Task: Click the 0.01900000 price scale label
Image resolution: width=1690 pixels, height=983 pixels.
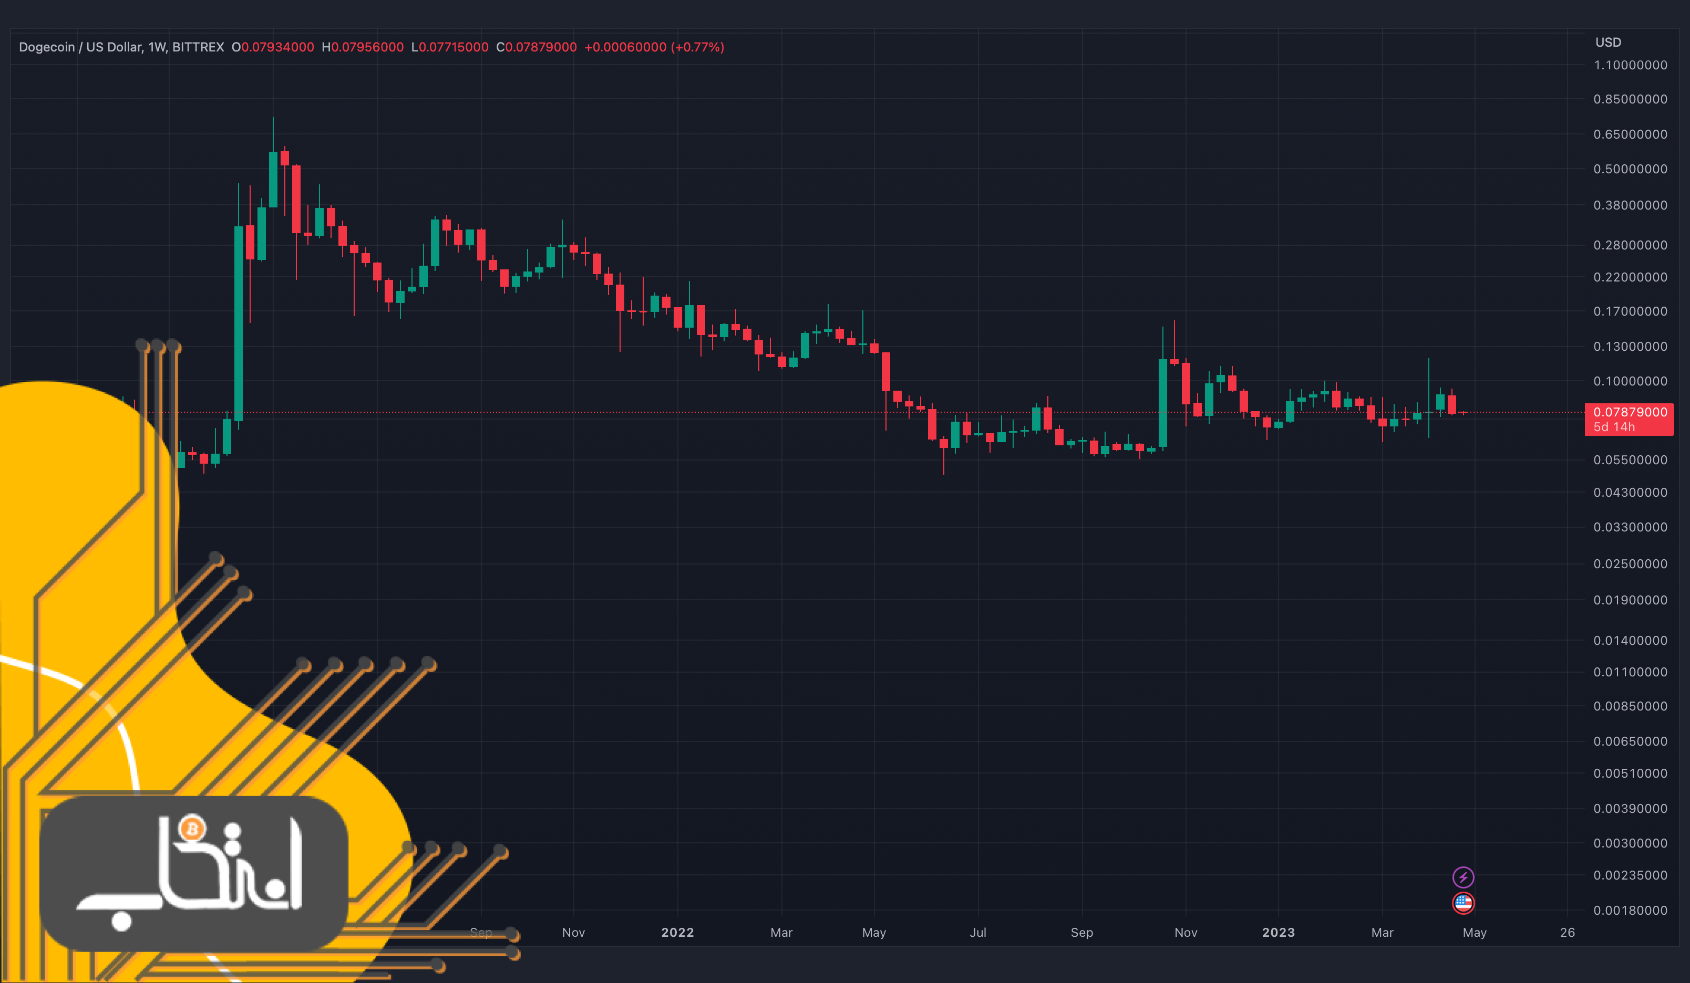Action: [1630, 600]
